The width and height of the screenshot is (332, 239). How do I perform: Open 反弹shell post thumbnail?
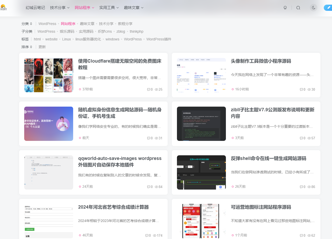pos(201,172)
